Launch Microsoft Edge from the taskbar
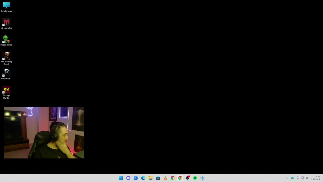Viewport: 323px width, 182px height. pyautogui.click(x=143, y=178)
